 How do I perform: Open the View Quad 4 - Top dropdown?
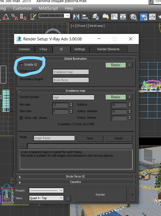click(46, 198)
